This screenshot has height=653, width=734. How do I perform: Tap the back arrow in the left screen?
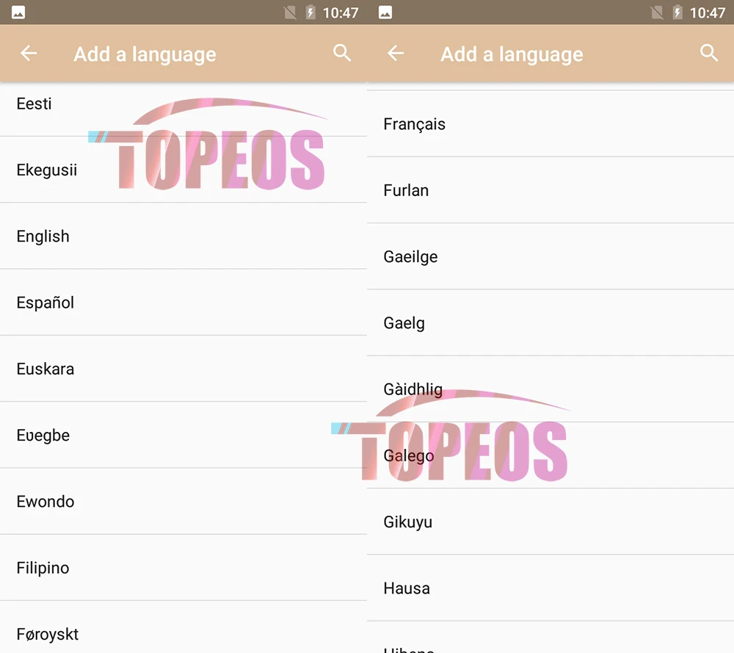tap(29, 54)
